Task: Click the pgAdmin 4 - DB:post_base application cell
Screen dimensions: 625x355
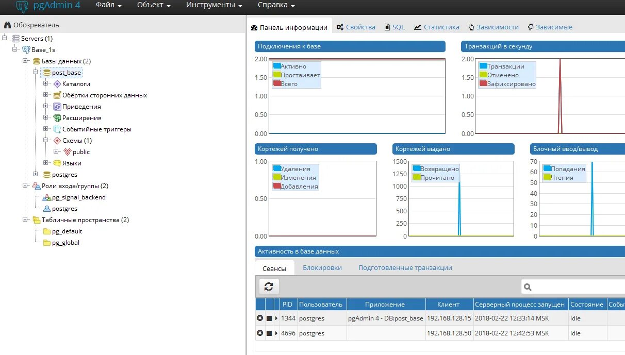Action: coord(386,318)
